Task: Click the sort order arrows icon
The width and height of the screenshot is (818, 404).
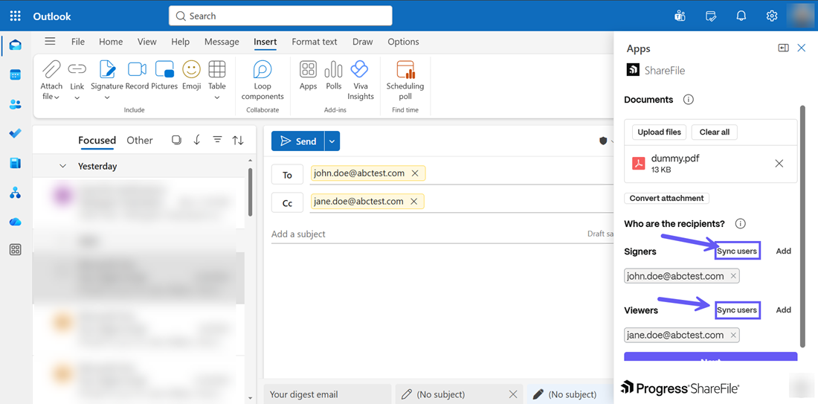Action: (x=238, y=140)
